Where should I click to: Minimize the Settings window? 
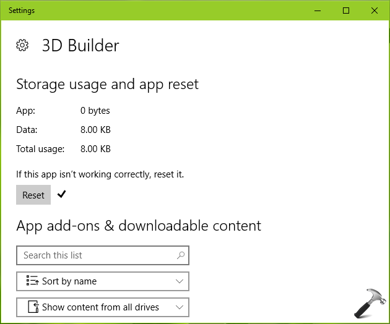[x=318, y=11]
